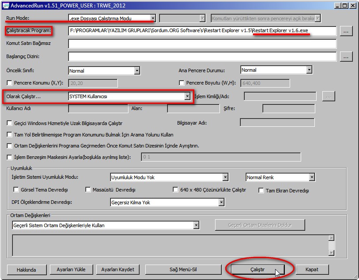
Task: Close the AdvancedRun window via title bar X
Action: pyautogui.click(x=352, y=6)
